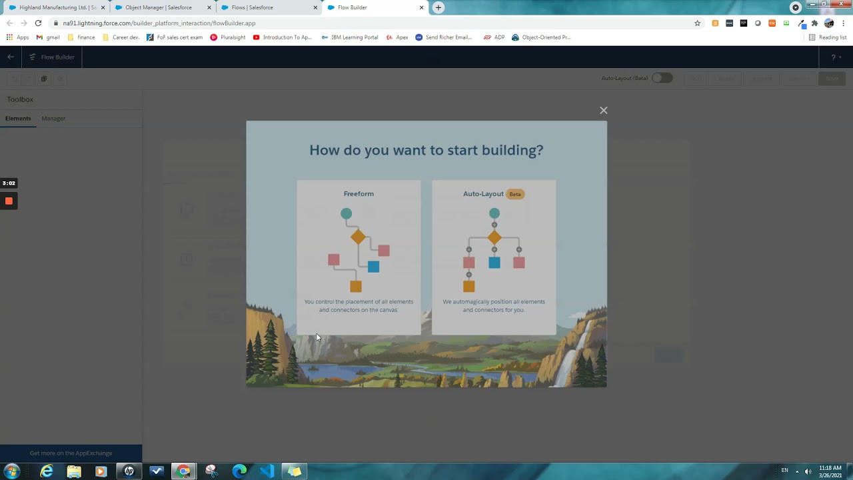Close the Flow Builder browser tab
Image resolution: width=853 pixels, height=480 pixels.
(x=421, y=7)
